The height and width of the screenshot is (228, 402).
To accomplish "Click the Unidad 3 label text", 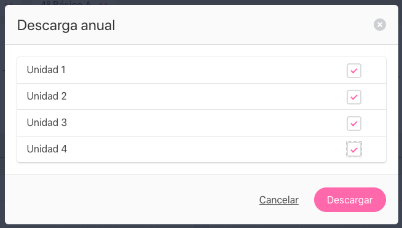I will point(47,122).
